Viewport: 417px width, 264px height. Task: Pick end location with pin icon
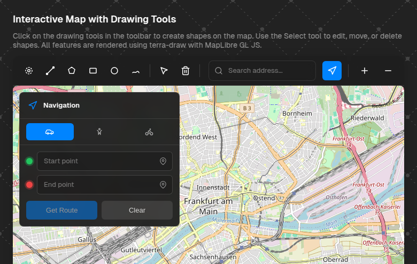(x=163, y=185)
